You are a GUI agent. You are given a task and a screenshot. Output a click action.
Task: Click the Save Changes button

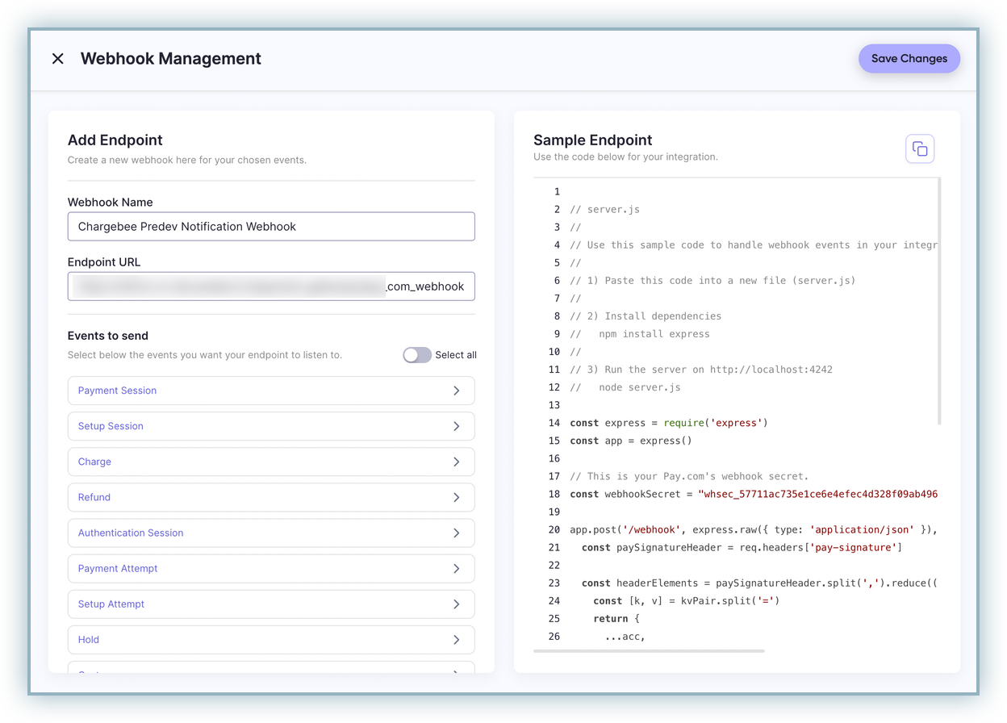pos(909,59)
